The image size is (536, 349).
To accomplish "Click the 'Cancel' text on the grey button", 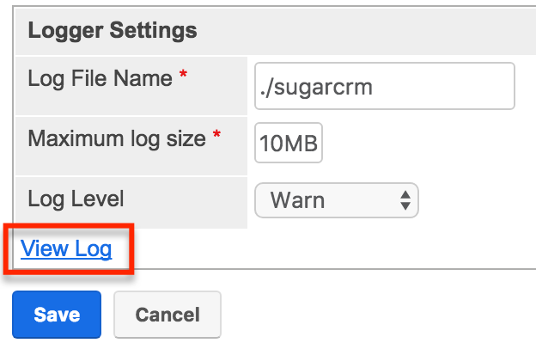I will [x=167, y=315].
